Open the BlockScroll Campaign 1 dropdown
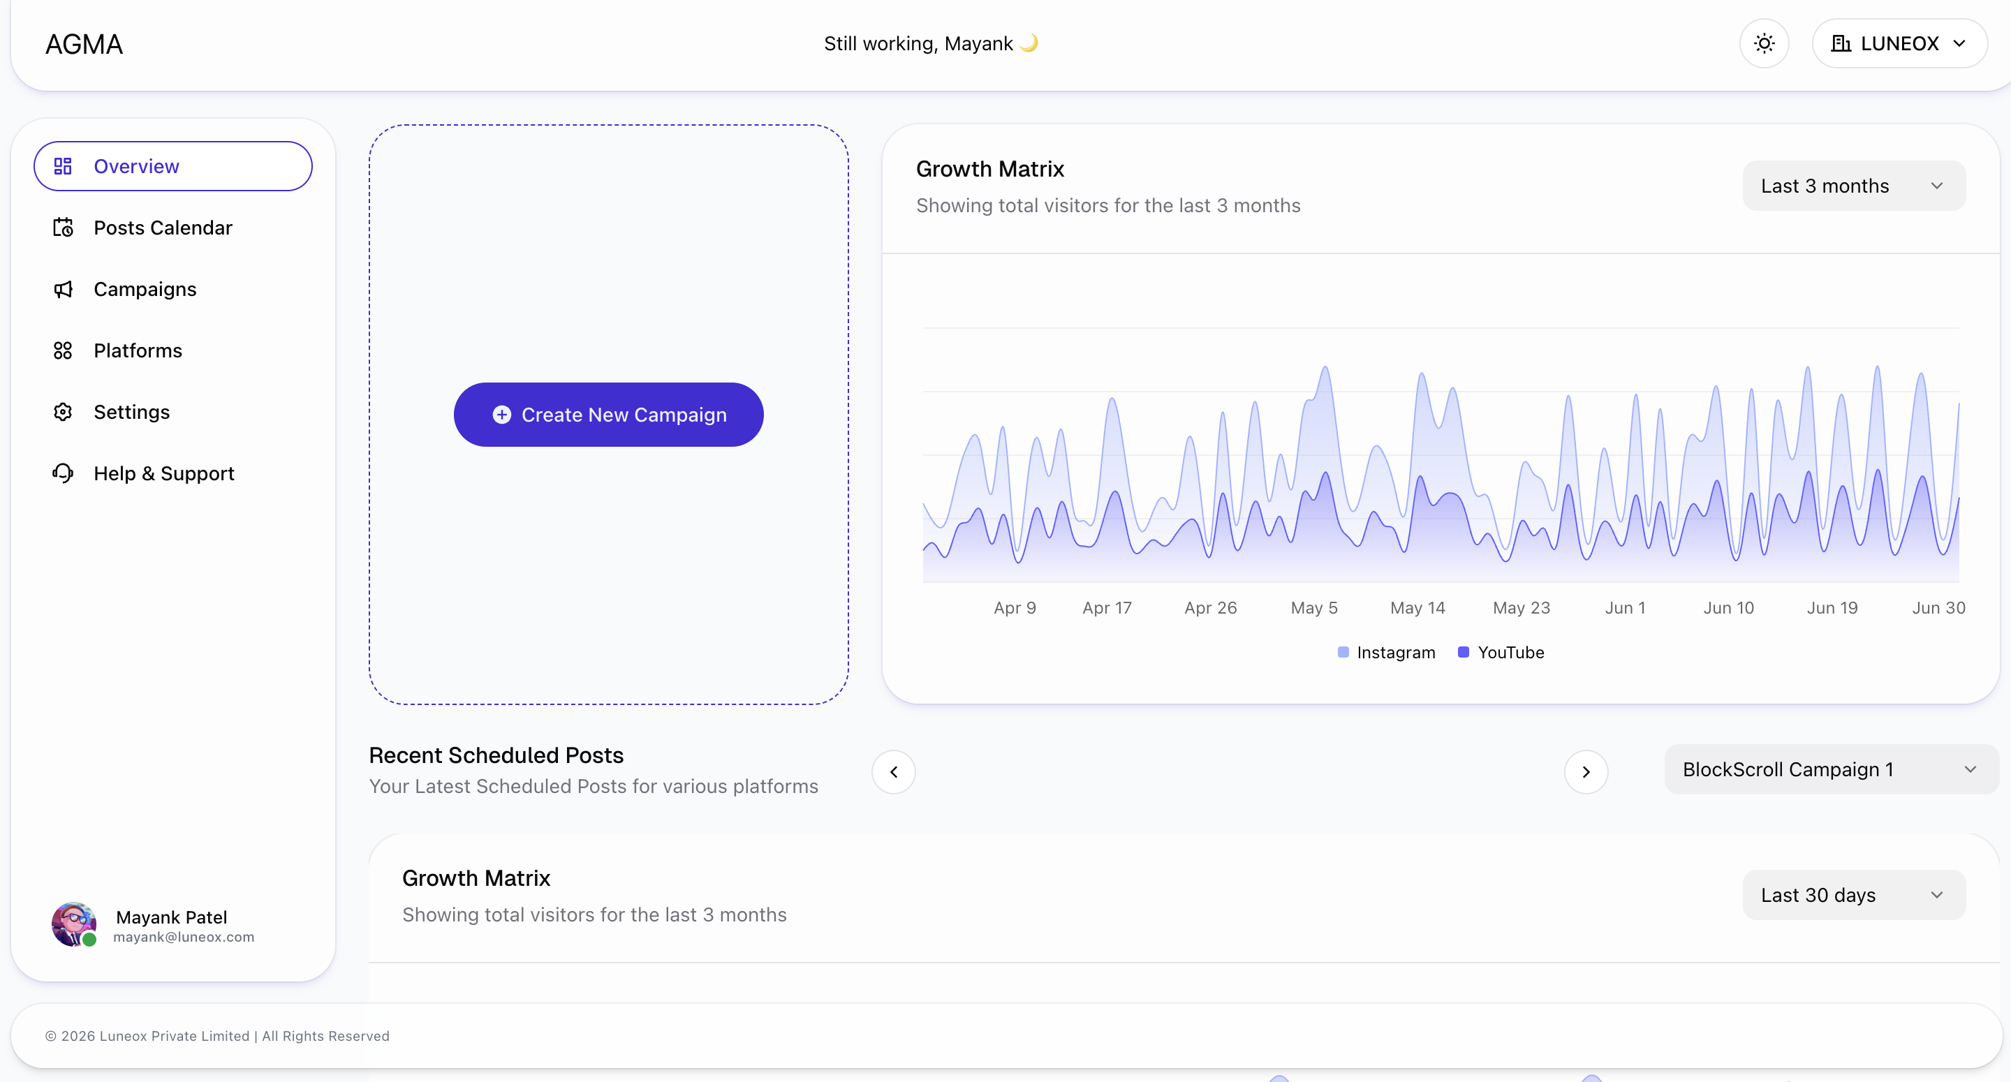This screenshot has height=1082, width=2011. click(x=1831, y=770)
